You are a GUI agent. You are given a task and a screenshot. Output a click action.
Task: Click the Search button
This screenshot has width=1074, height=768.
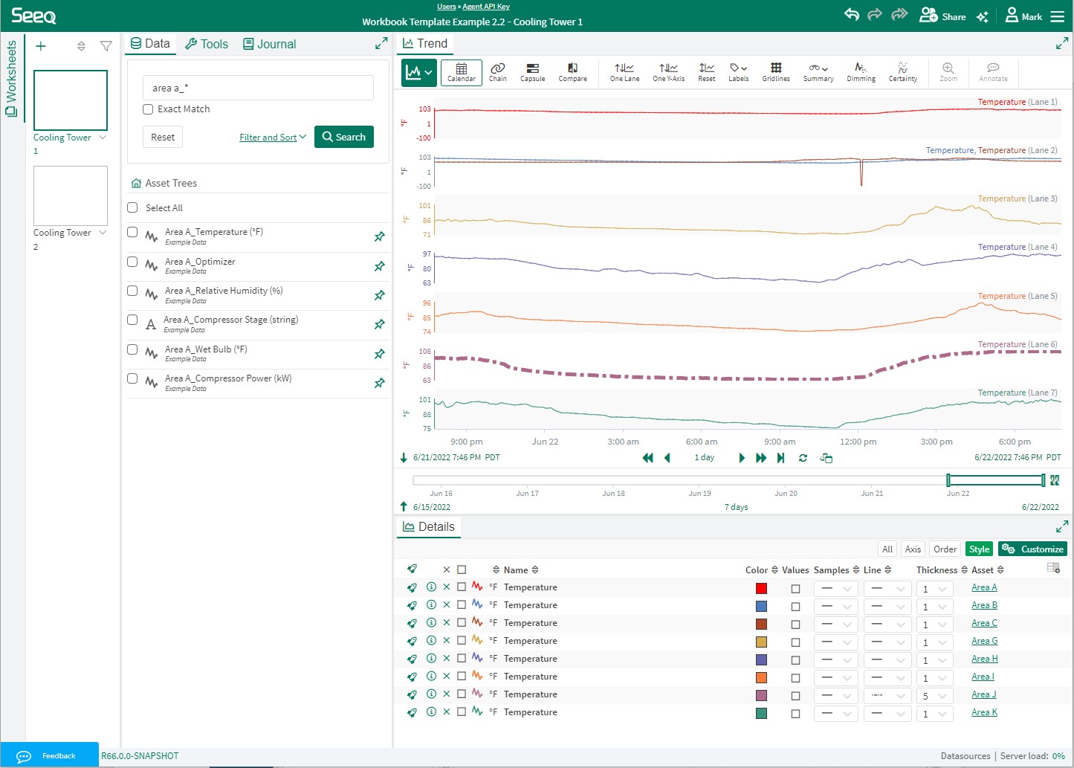click(x=344, y=137)
